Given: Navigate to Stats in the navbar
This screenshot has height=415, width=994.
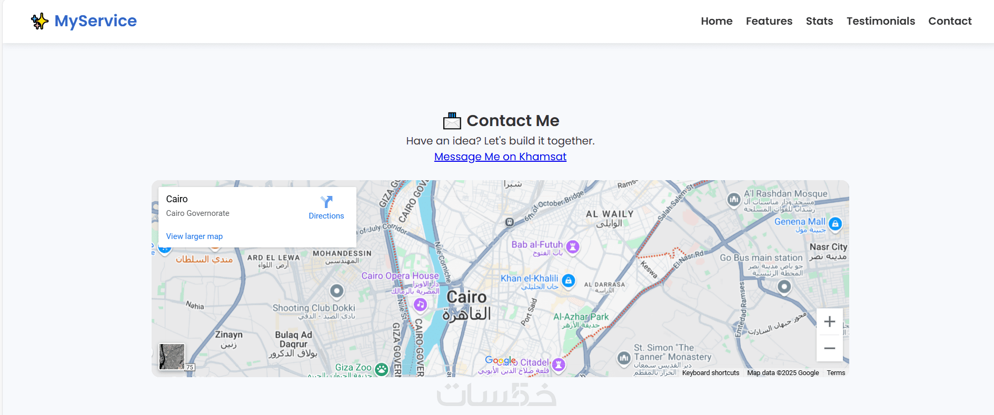Looking at the screenshot, I should click(819, 21).
